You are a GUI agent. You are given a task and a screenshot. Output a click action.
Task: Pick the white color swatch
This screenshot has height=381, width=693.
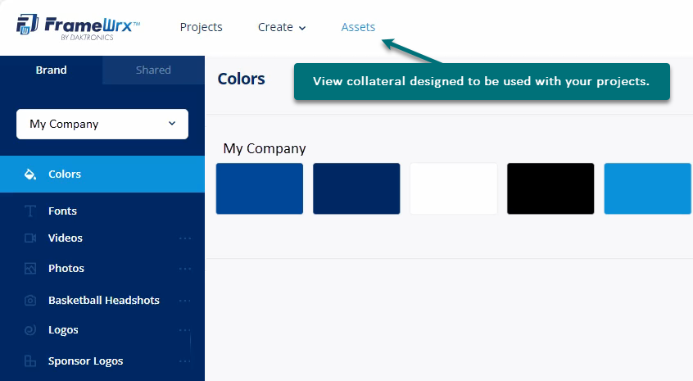(x=454, y=188)
